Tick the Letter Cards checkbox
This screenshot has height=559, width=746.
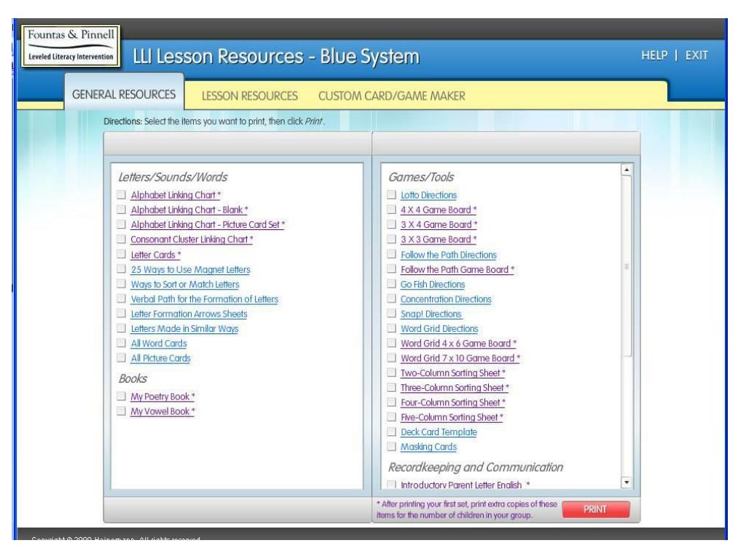pyautogui.click(x=122, y=254)
